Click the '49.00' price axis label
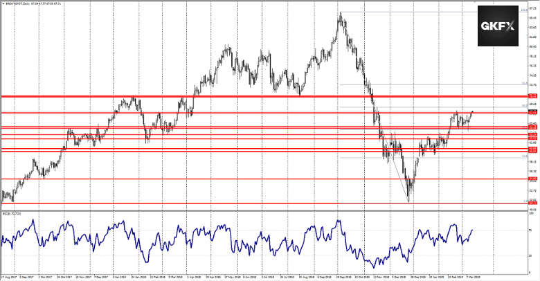Viewport: 540px width, 281px height. click(x=532, y=209)
